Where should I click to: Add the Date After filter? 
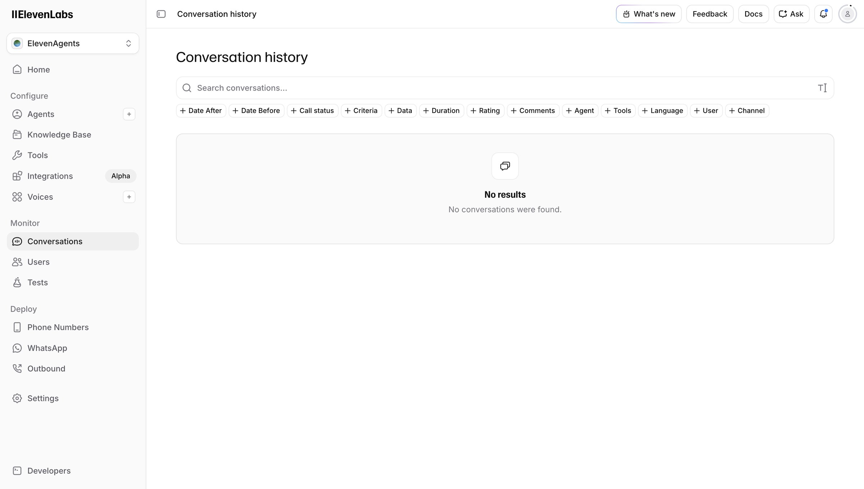point(201,111)
